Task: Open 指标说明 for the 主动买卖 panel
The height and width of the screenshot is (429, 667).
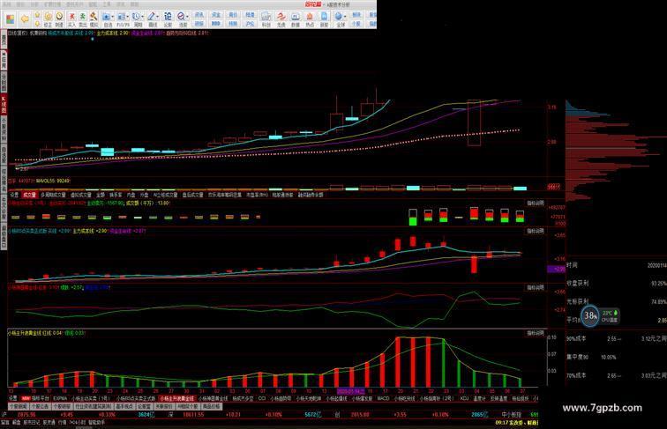Action: point(536,203)
